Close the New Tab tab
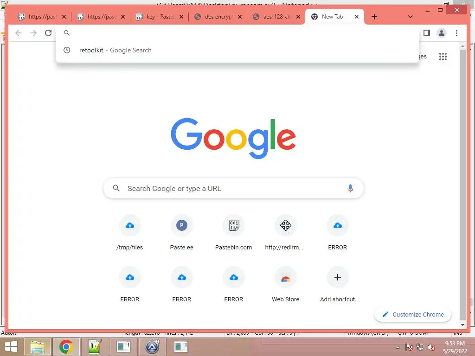Screen dimensions: 475x356 [357, 17]
